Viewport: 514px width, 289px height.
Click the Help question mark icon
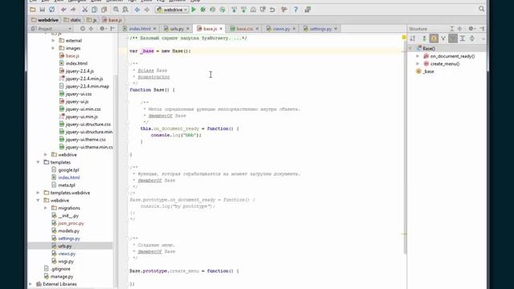[x=296, y=10]
